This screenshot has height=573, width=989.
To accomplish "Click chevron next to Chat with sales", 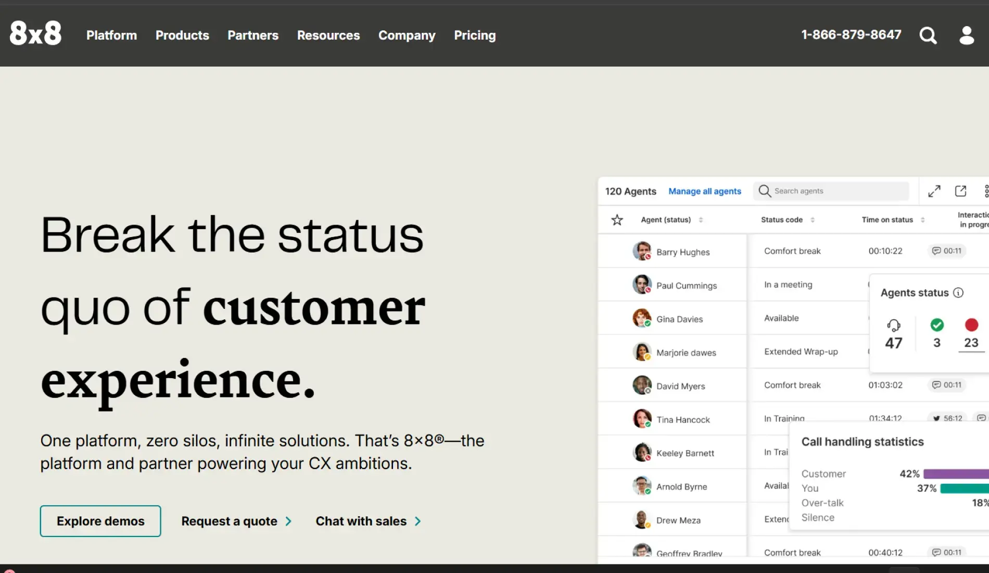I will coord(417,521).
